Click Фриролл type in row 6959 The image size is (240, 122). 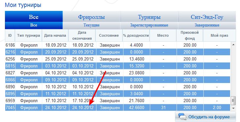pos(29,101)
